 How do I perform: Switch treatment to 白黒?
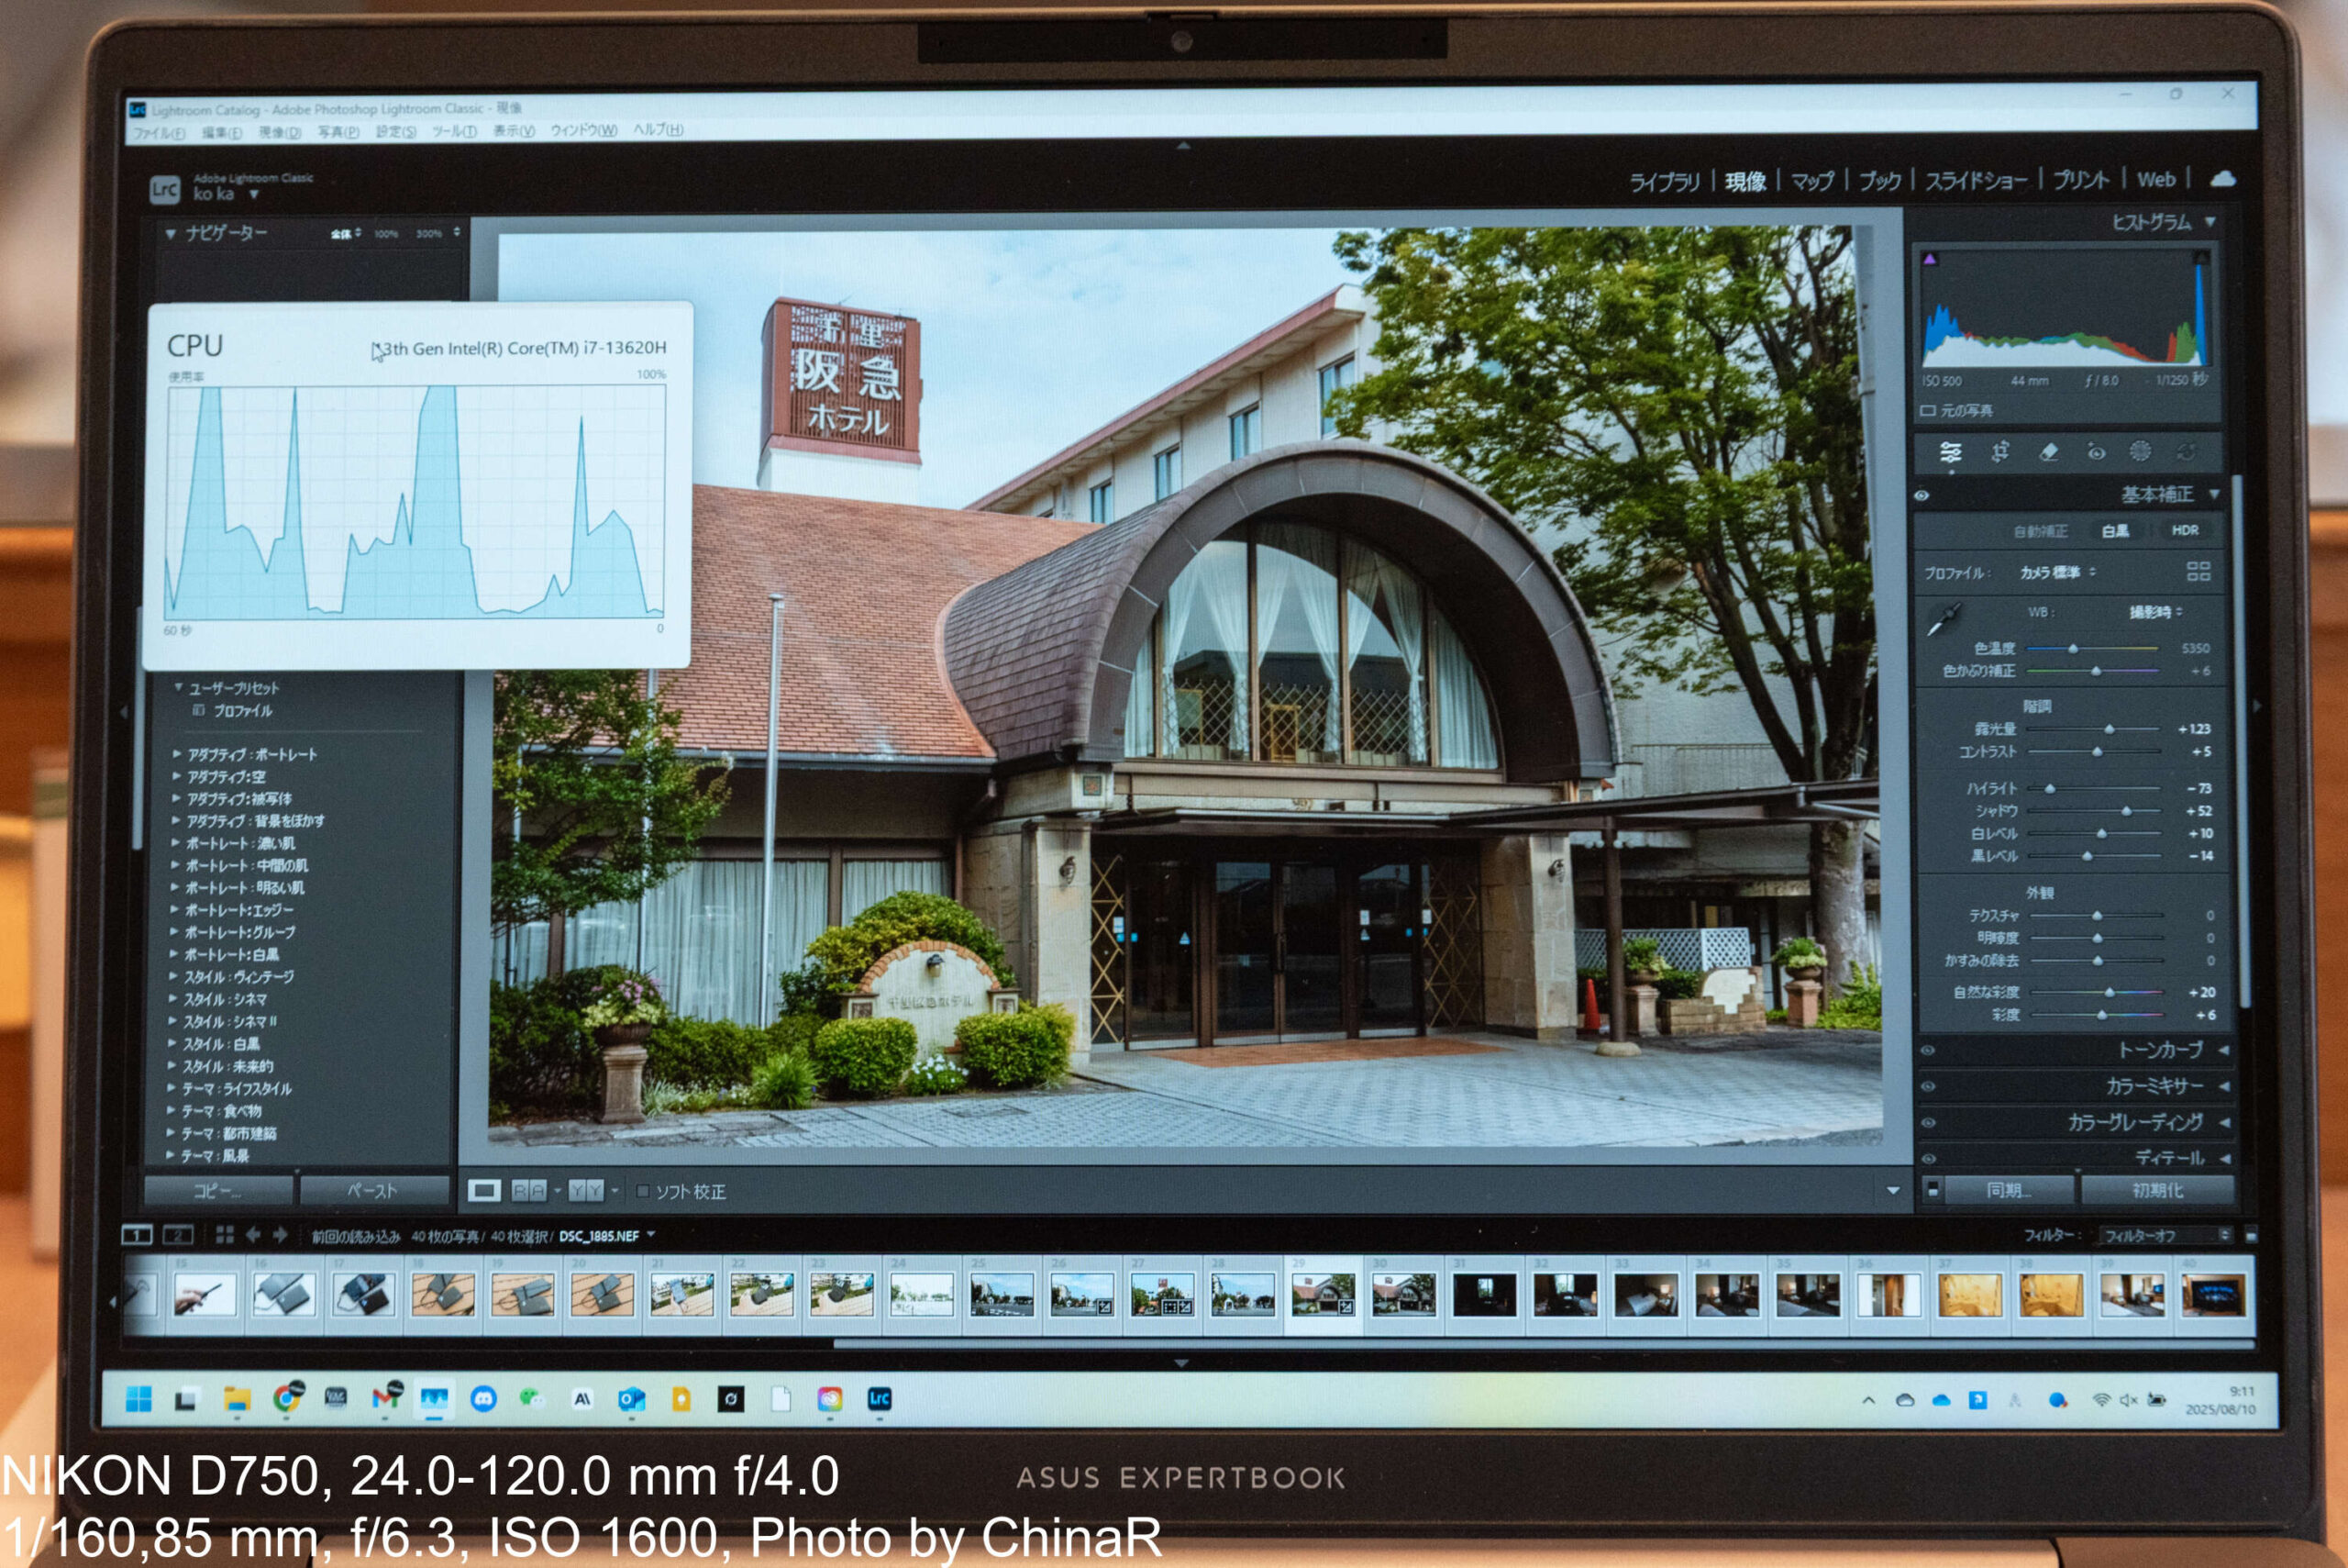point(2115,531)
